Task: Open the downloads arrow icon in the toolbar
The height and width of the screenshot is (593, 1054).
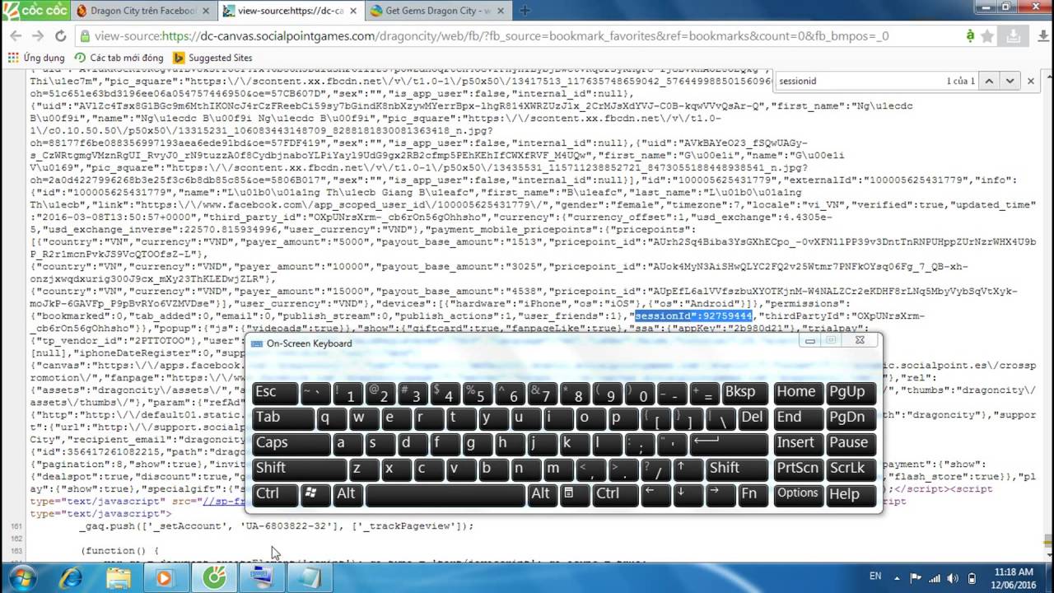Action: click(1015, 36)
